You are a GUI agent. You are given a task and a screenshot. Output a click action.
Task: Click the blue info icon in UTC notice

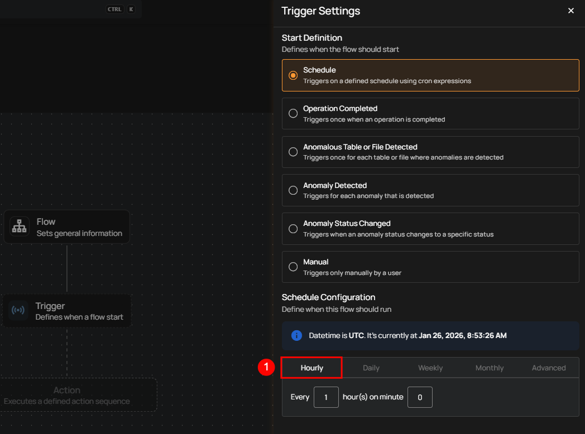click(296, 335)
